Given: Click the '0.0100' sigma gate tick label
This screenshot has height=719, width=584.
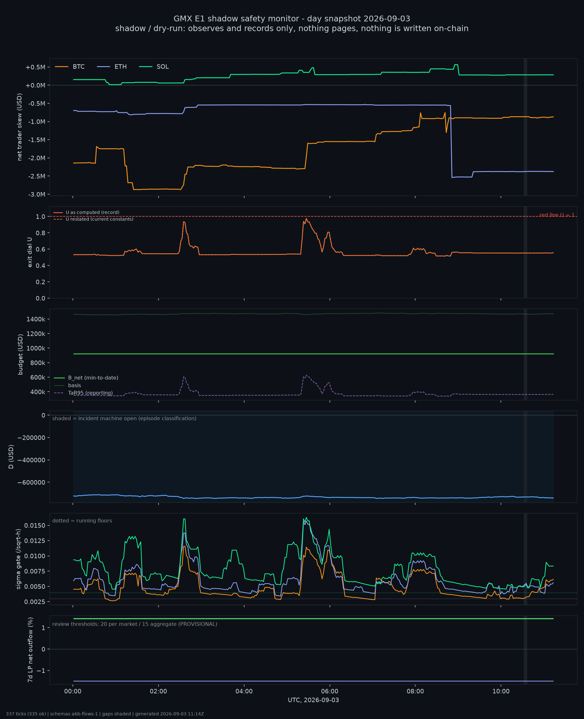Looking at the screenshot, I should point(35,556).
